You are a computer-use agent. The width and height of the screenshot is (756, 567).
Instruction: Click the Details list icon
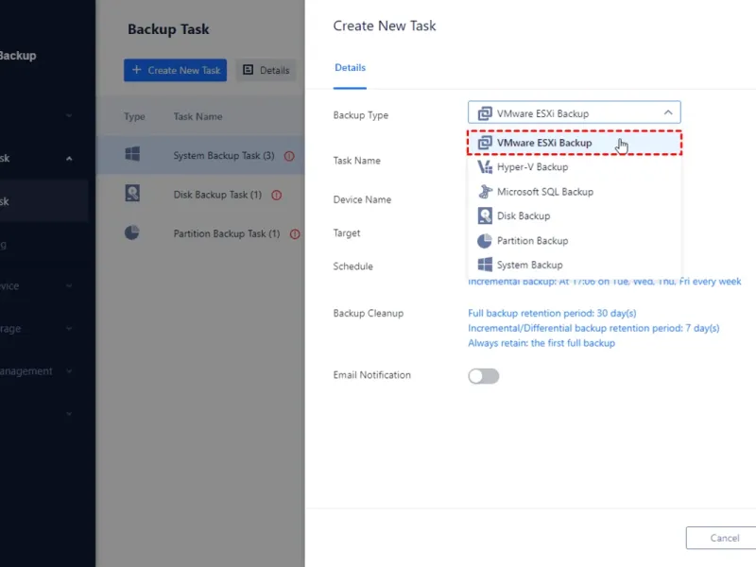point(249,70)
